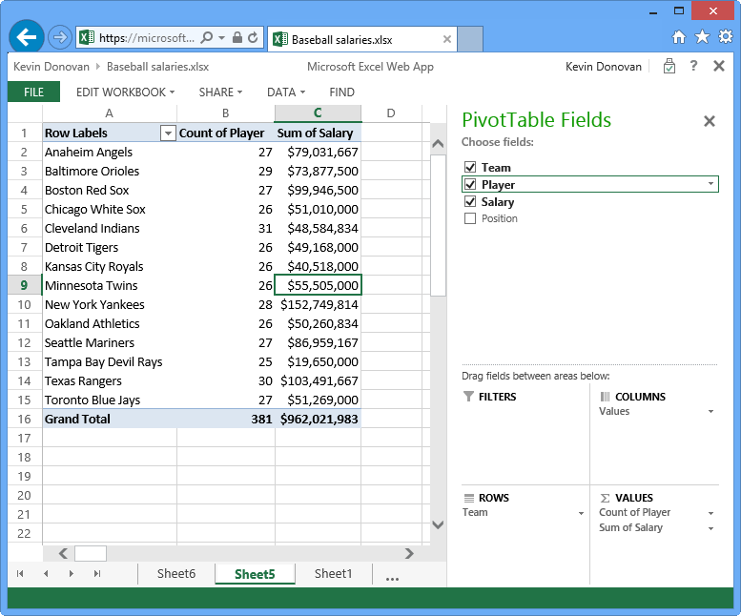Viewport: 741px width, 616px height.
Task: Open browser settings gear icon
Action: click(725, 37)
